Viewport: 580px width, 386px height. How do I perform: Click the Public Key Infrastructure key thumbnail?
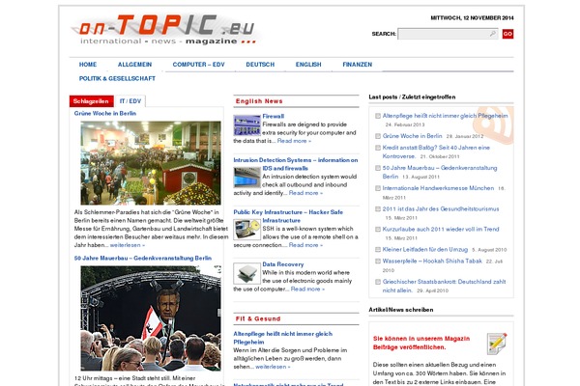click(246, 230)
